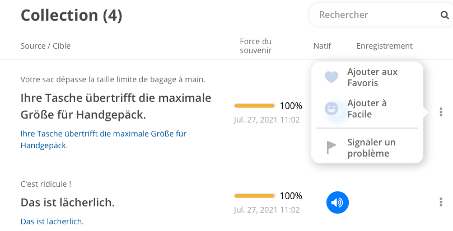Click the "Enregistrement" column header
The height and width of the screenshot is (231, 453).
tap(384, 46)
